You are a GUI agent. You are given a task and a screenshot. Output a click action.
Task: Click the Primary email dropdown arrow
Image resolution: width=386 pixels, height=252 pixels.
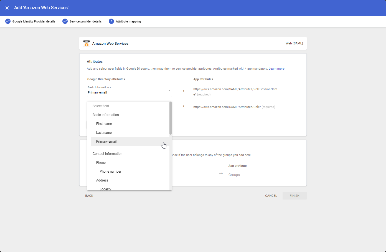(169, 90)
